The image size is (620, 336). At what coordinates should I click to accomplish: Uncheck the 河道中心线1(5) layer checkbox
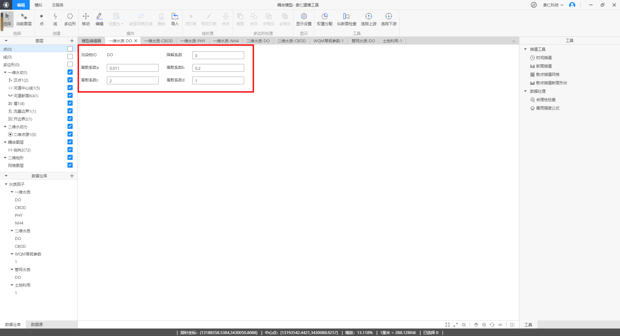70,88
